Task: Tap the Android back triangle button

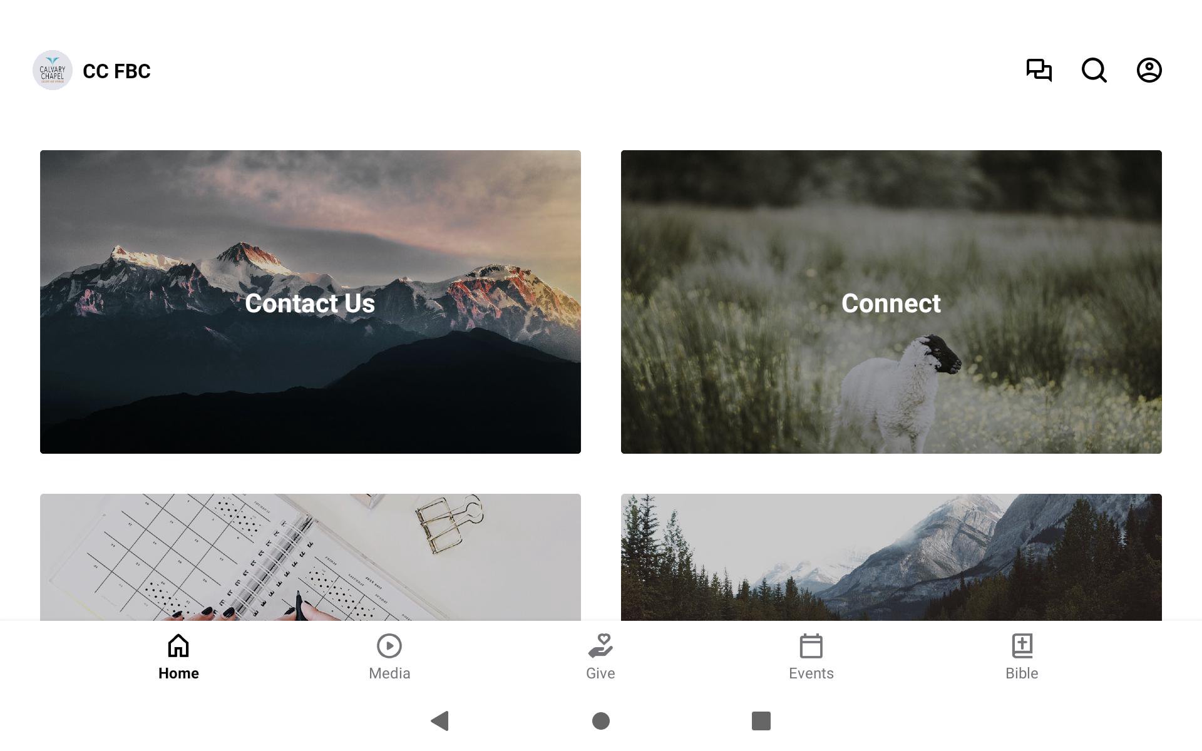Action: point(440,721)
